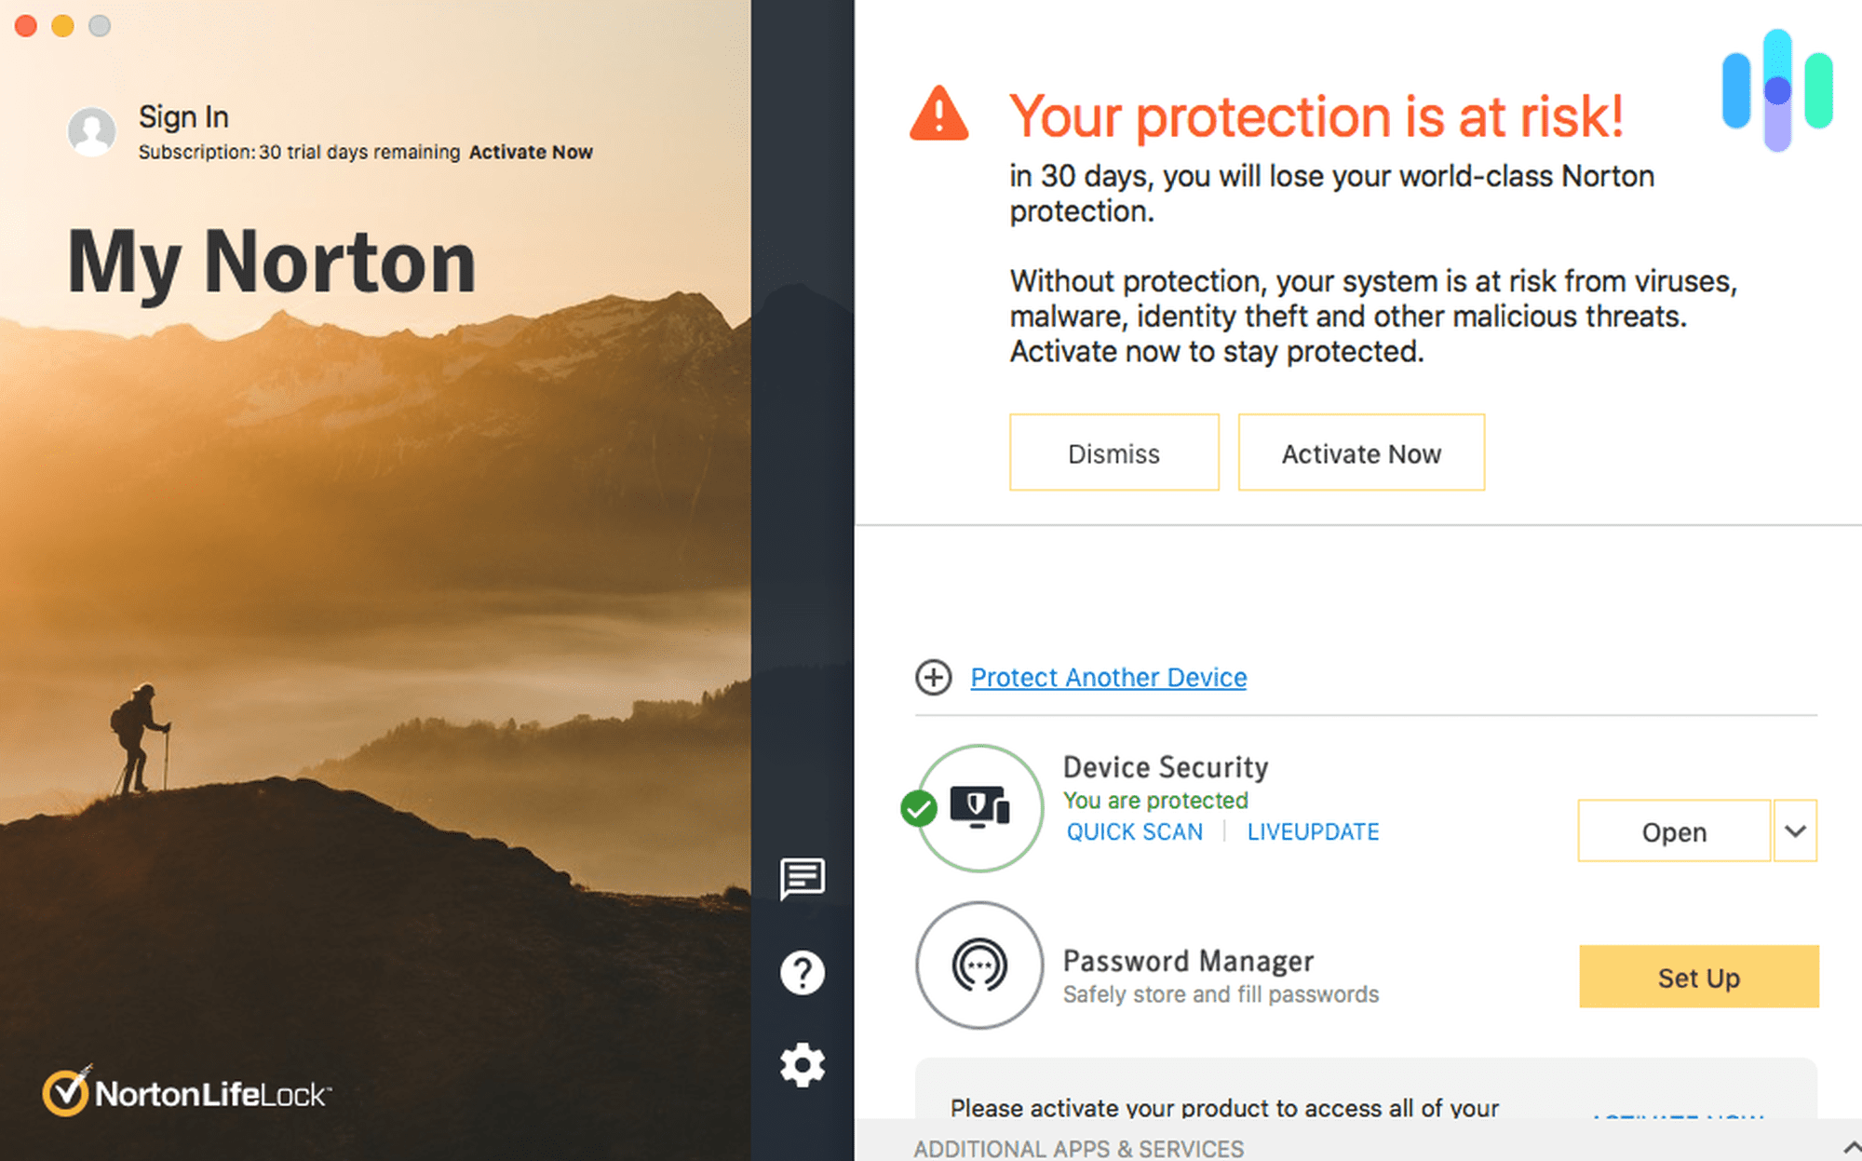The image size is (1862, 1161).
Task: Click the user profile avatar icon
Action: [x=92, y=129]
